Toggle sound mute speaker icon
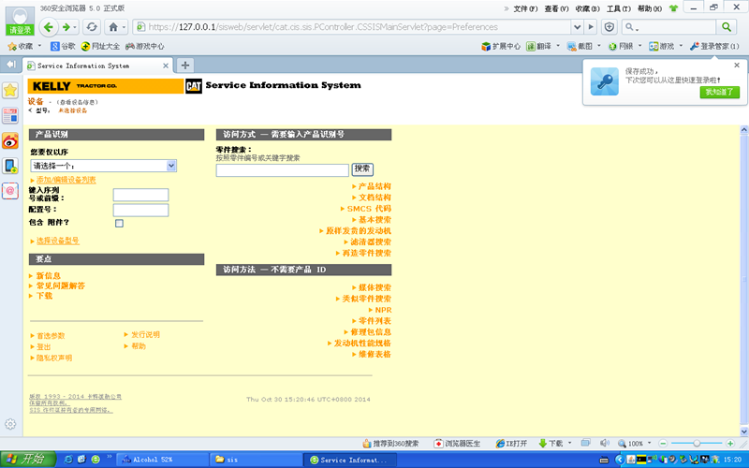Image resolution: width=749 pixels, height=468 pixels. [x=604, y=443]
